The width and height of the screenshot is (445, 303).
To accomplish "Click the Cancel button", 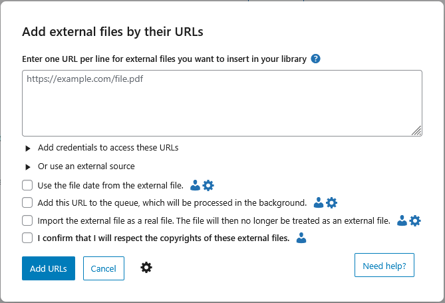I will (103, 268).
